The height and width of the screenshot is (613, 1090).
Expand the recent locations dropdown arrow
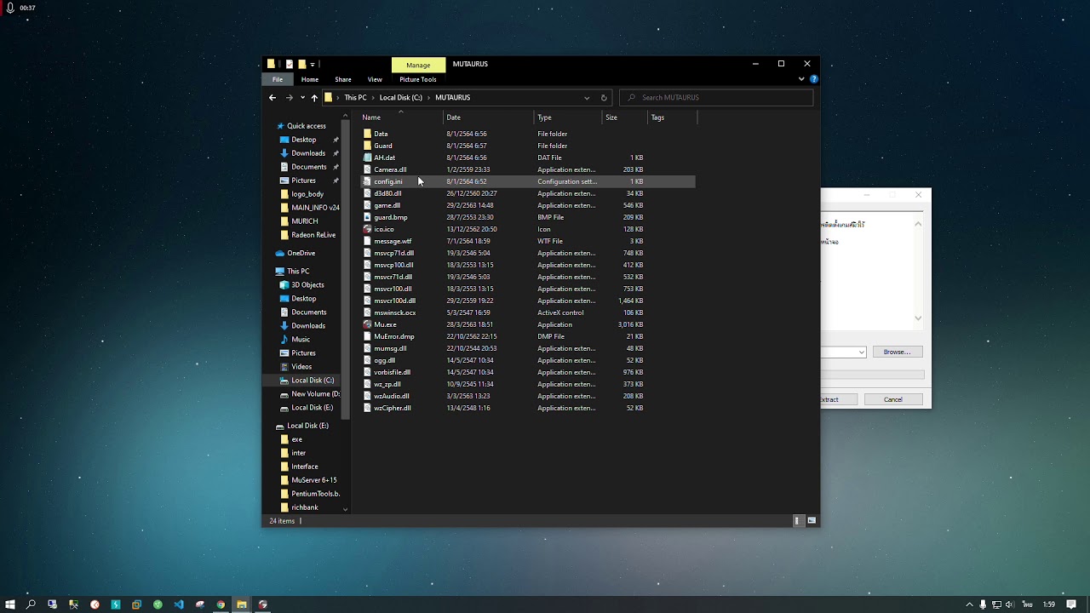click(302, 98)
